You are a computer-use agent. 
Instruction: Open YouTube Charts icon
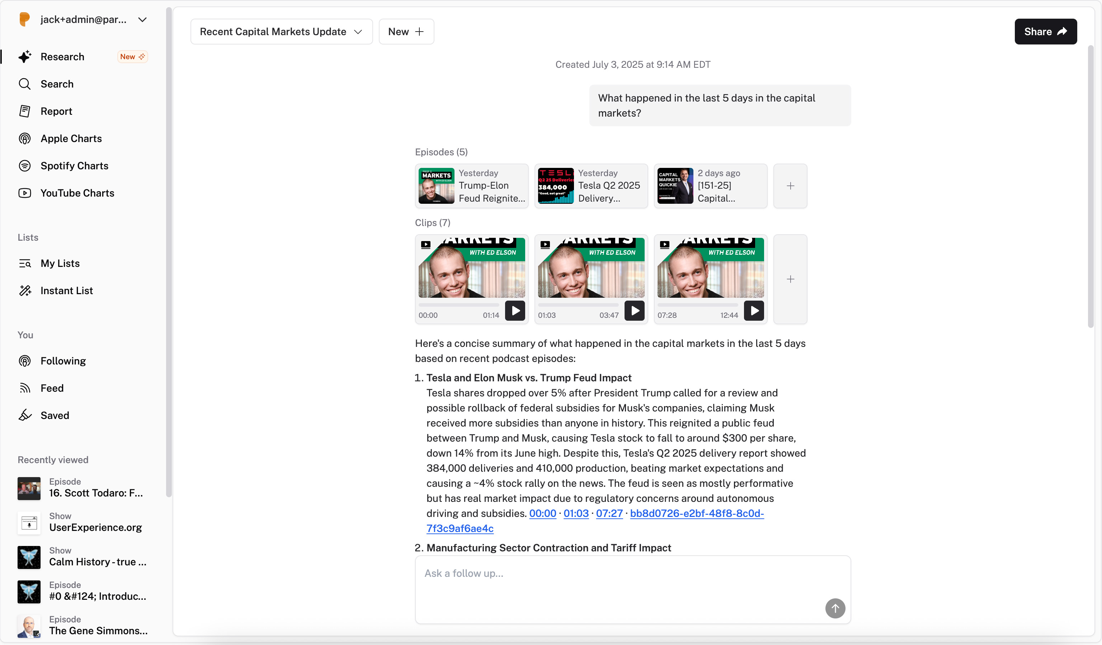(x=25, y=193)
